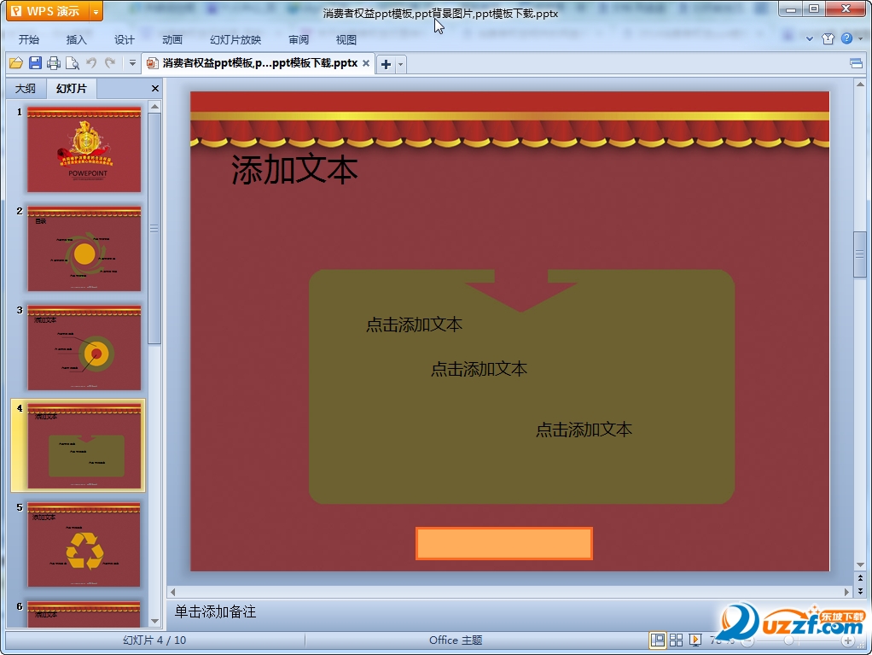Switch to the 幻灯片 panel tab

pos(72,89)
